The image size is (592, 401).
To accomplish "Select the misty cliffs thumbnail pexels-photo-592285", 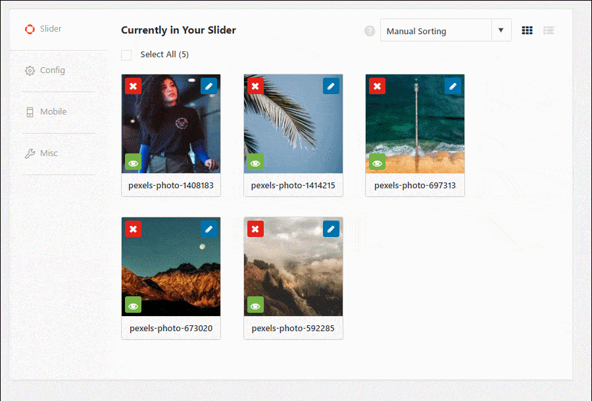I will pos(293,267).
